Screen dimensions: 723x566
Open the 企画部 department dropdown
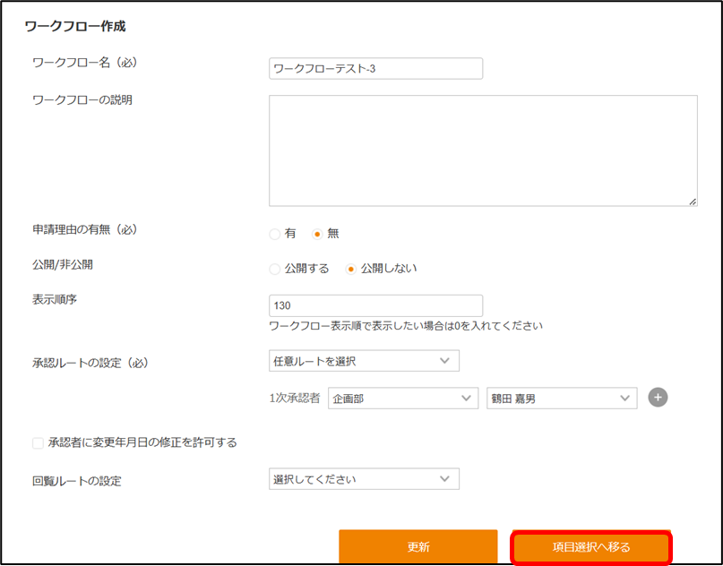[x=403, y=399]
